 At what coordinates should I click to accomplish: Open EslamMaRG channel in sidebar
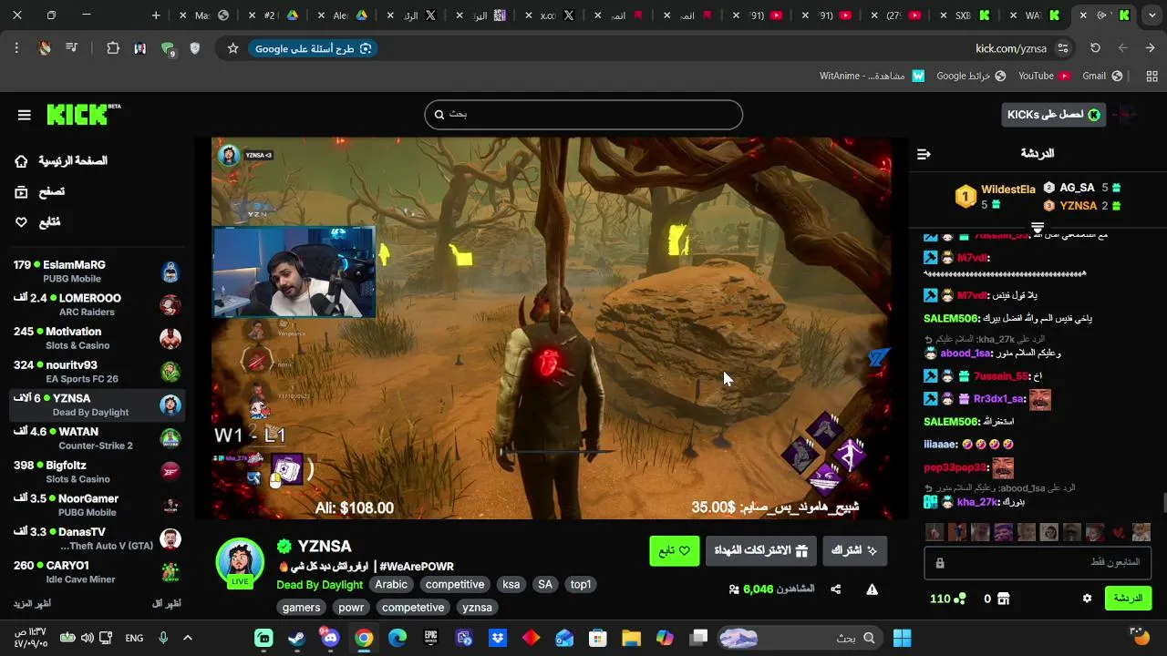click(98, 272)
